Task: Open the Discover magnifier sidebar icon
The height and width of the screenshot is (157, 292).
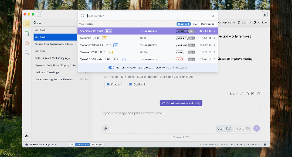Action: point(27,52)
